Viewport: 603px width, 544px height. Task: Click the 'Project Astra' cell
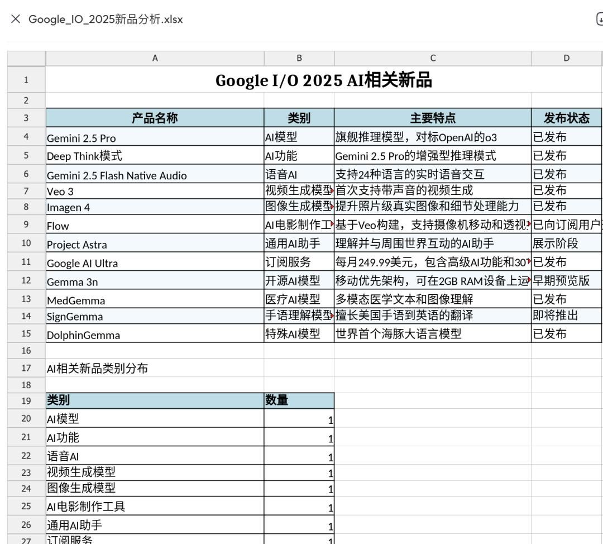pos(155,243)
